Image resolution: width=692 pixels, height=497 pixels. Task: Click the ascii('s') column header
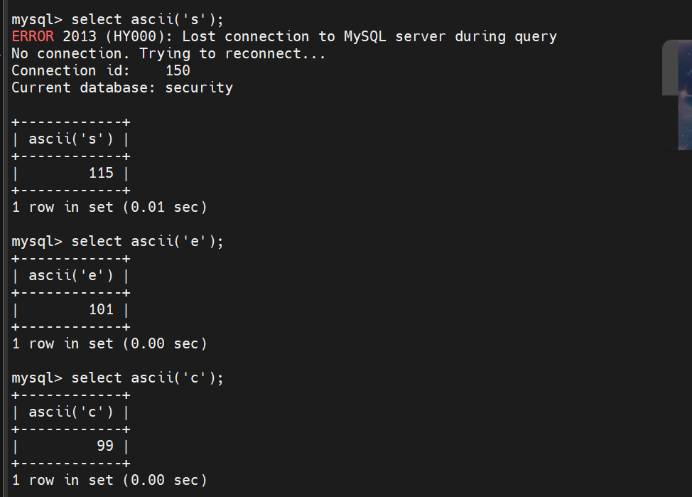[71, 139]
